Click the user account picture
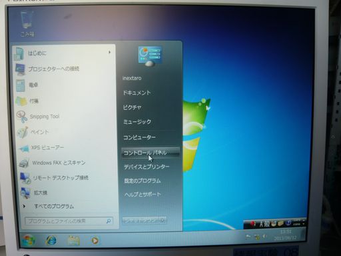The height and width of the screenshot is (256, 341). (x=150, y=56)
